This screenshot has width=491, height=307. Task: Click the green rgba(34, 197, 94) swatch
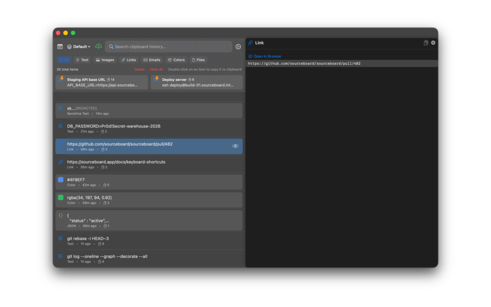tap(61, 197)
